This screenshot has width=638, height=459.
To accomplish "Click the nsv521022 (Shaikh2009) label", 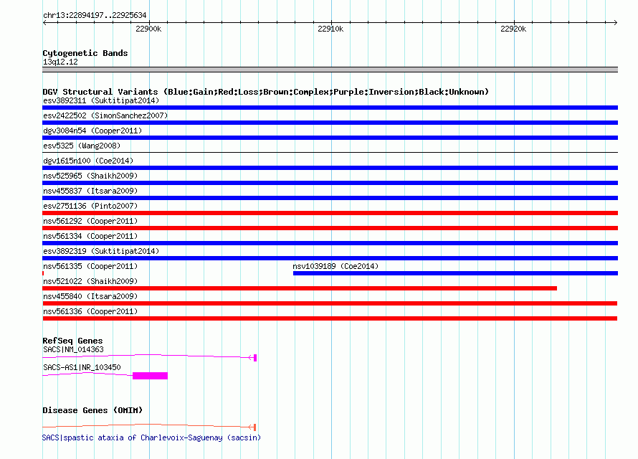I will tap(90, 281).
